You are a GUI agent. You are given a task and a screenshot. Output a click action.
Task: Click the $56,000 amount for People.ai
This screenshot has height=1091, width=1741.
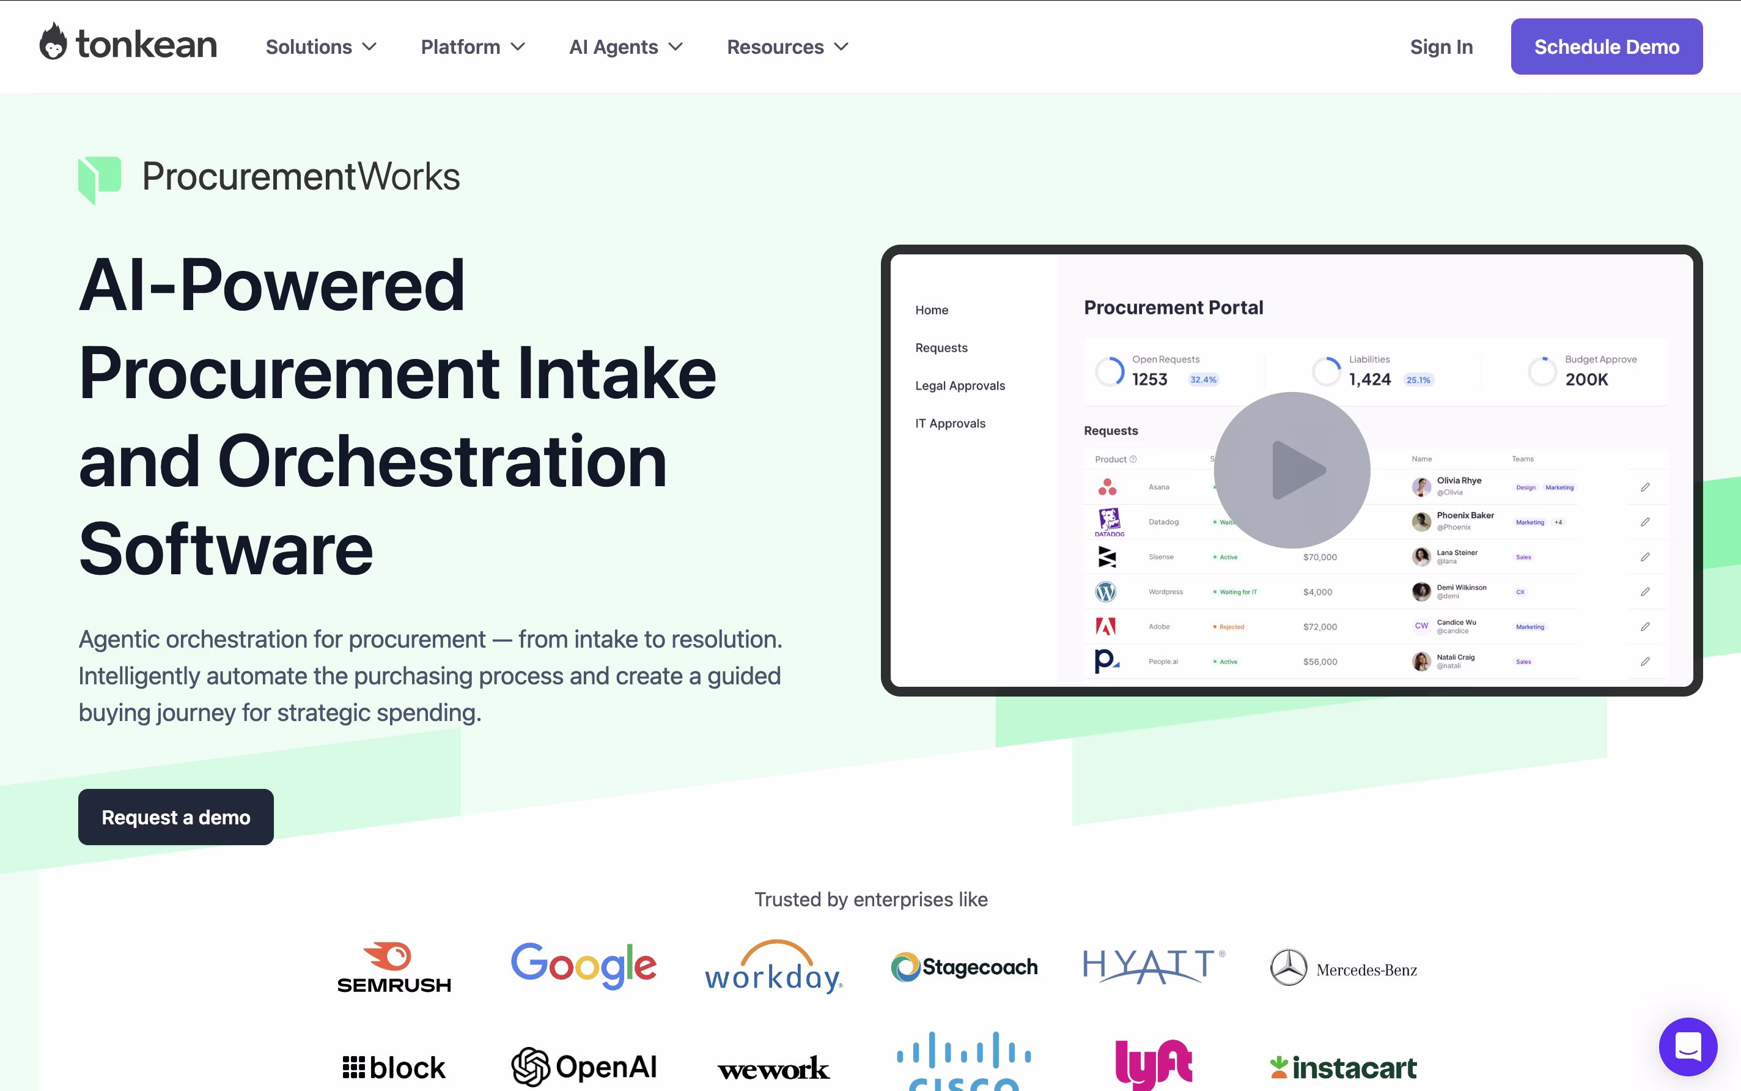point(1320,661)
